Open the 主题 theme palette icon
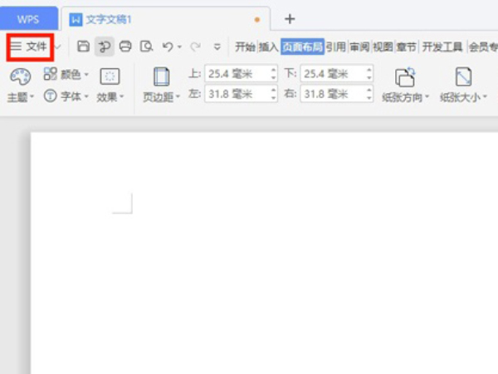This screenshot has height=374, width=498. (20, 78)
